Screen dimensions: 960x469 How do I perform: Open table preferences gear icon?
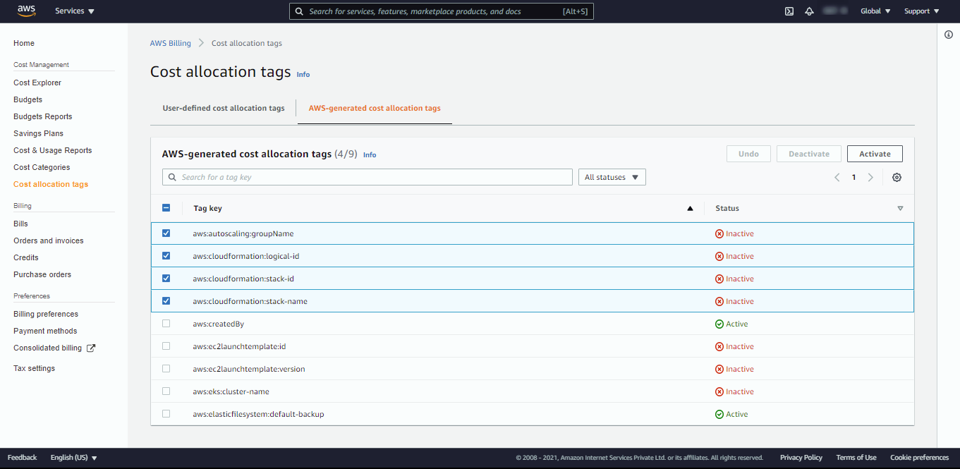(897, 178)
